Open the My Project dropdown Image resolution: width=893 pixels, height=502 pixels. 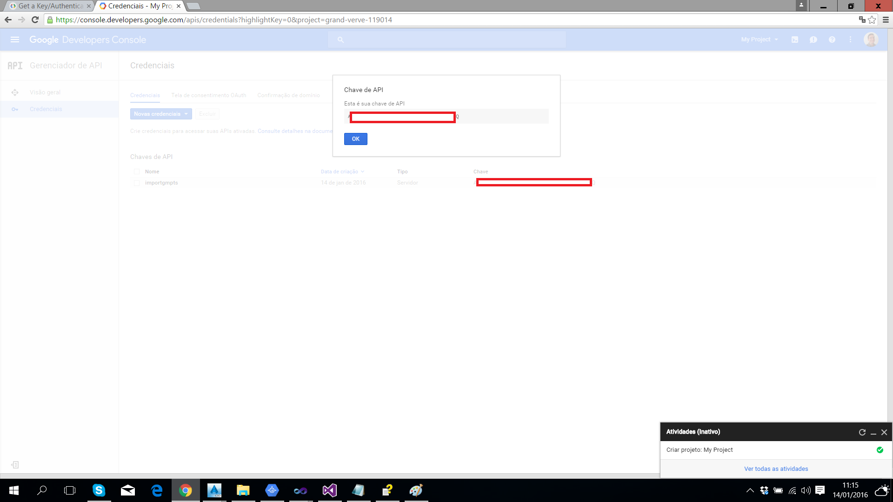pyautogui.click(x=759, y=40)
